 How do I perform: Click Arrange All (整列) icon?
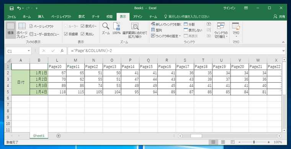(x=157, y=30)
